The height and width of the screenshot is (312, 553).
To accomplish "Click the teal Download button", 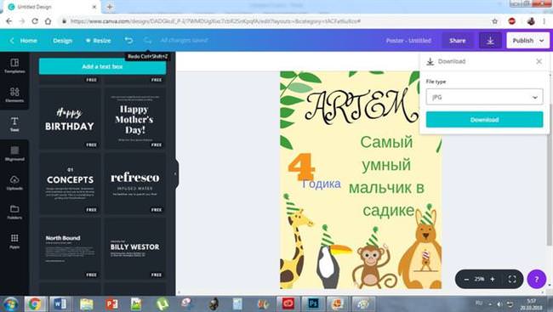I will click(484, 120).
